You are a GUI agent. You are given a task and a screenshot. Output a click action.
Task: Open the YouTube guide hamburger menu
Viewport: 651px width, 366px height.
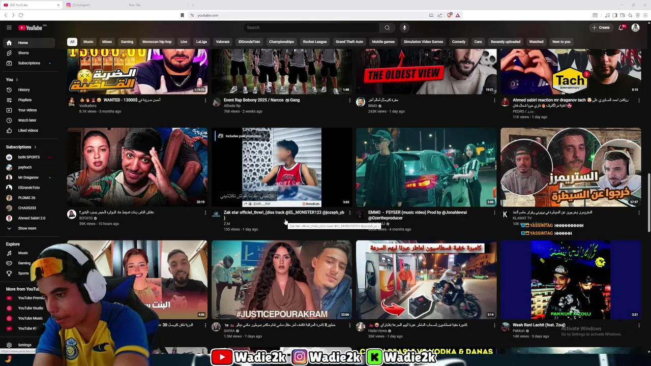[9, 27]
